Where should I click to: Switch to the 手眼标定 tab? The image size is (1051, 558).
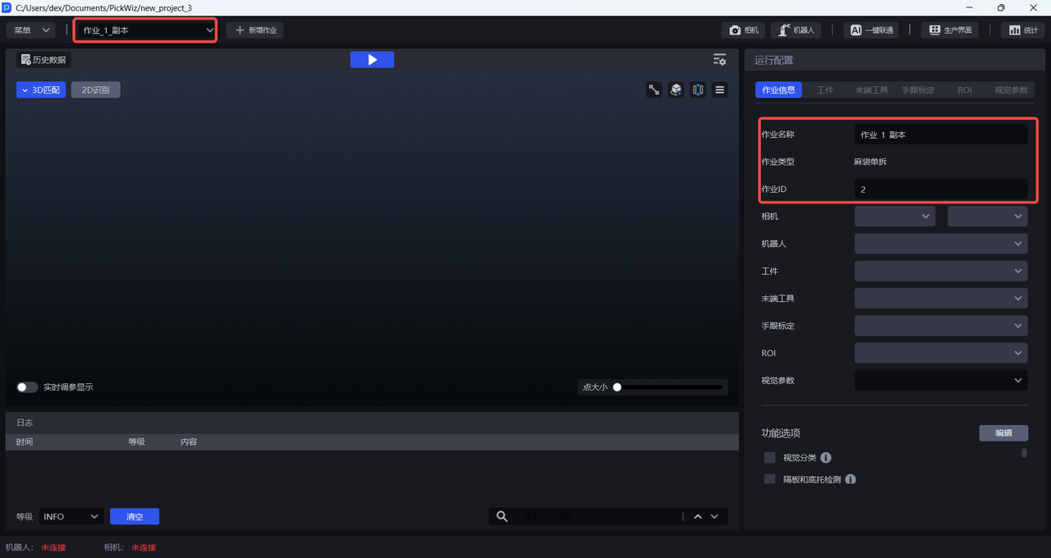(918, 90)
